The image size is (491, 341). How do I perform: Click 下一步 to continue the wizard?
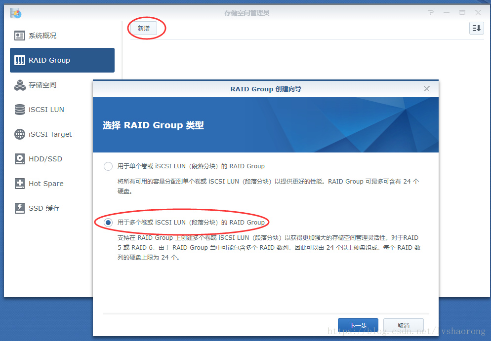pos(358,325)
